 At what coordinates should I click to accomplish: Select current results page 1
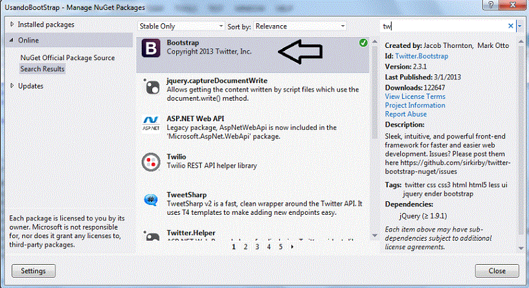coord(234,247)
